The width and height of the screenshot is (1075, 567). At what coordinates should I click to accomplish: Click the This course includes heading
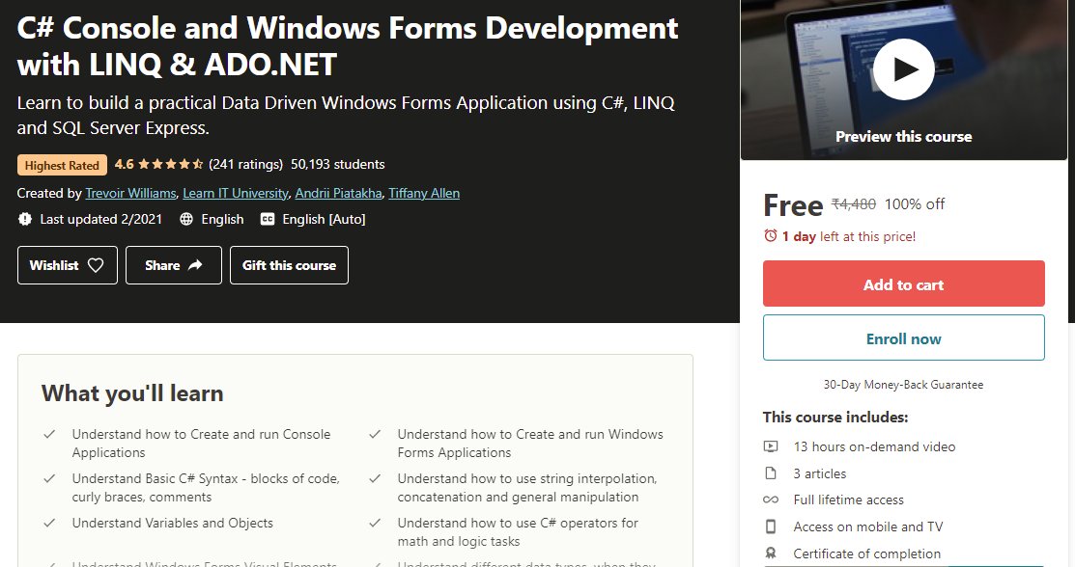pyautogui.click(x=835, y=417)
